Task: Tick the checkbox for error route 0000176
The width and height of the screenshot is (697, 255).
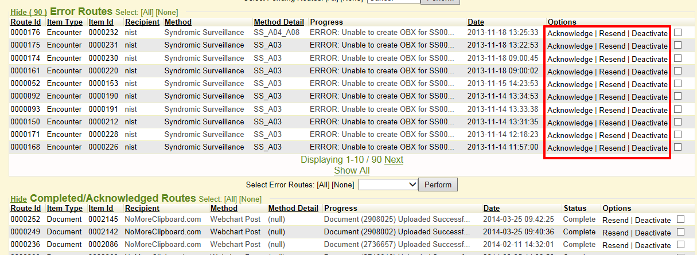Action: (x=677, y=33)
